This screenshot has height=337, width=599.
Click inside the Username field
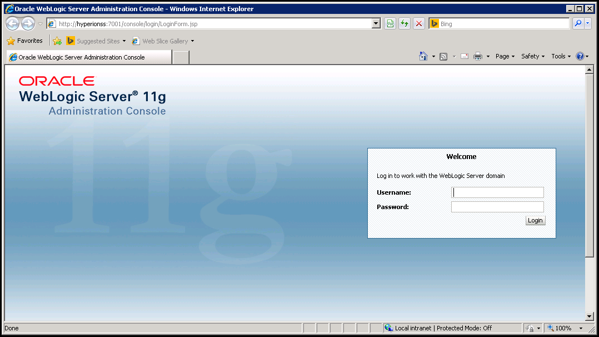[497, 192]
